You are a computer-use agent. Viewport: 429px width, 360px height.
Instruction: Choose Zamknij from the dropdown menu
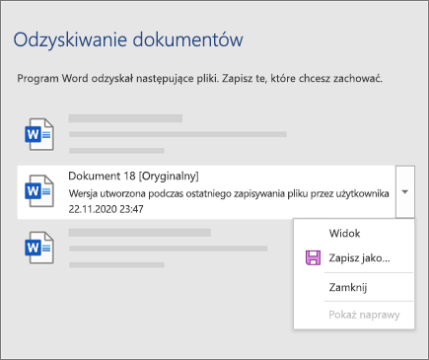coord(348,287)
